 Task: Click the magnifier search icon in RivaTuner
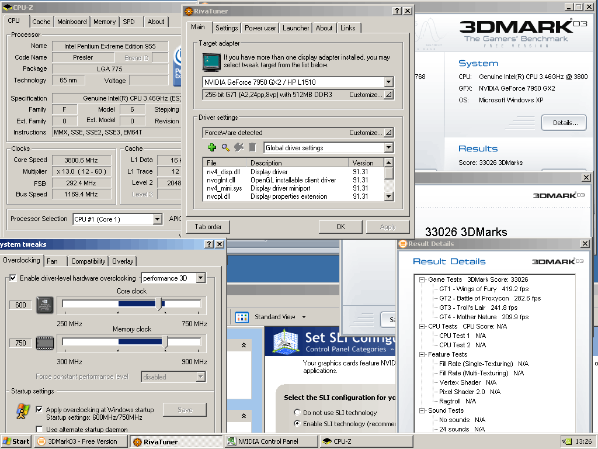pyautogui.click(x=225, y=147)
